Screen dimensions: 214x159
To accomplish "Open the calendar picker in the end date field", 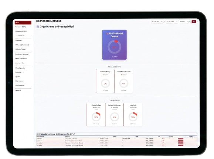I will click(x=176, y=21).
